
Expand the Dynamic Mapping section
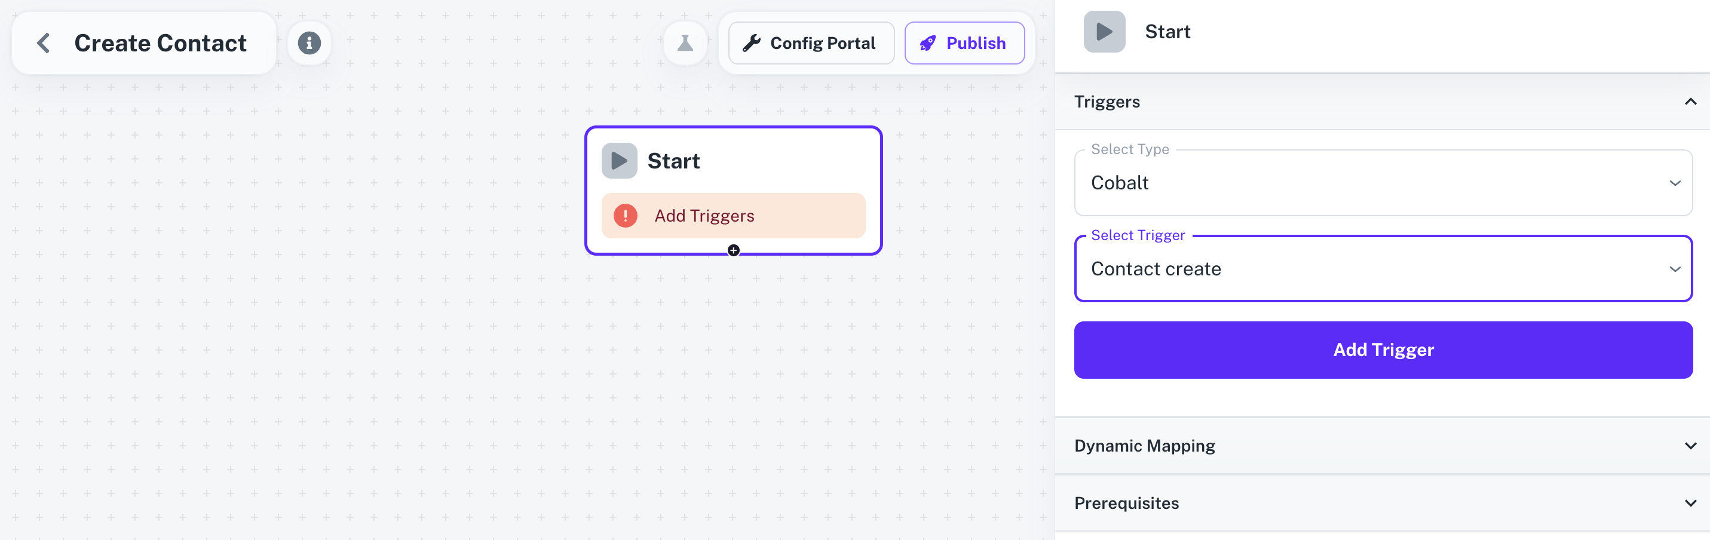pos(1691,446)
